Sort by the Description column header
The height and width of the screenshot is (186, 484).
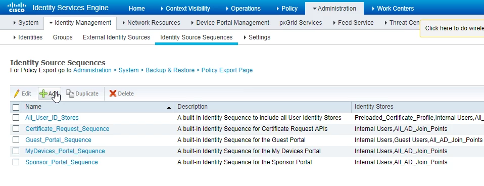[192, 107]
